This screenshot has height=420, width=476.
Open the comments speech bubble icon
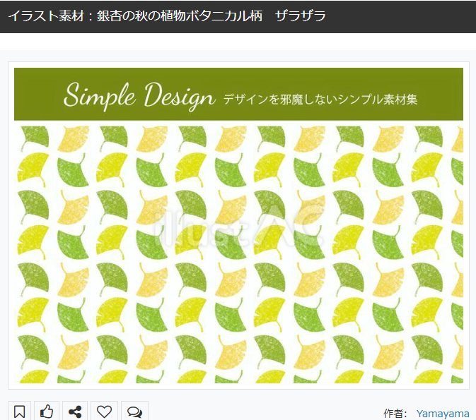[x=134, y=412]
